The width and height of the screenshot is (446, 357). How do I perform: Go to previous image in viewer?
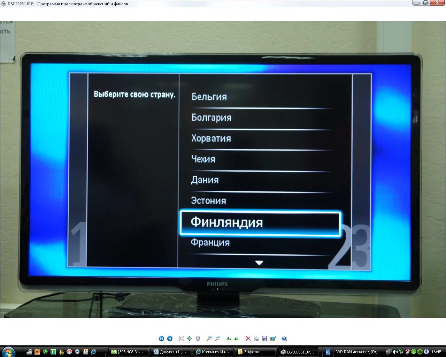coord(161,339)
